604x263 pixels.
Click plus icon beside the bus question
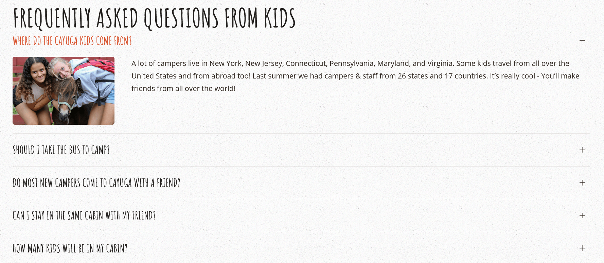pyautogui.click(x=582, y=150)
